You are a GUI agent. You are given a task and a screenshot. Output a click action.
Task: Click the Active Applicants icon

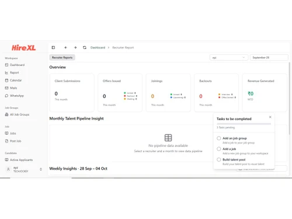click(x=6, y=159)
